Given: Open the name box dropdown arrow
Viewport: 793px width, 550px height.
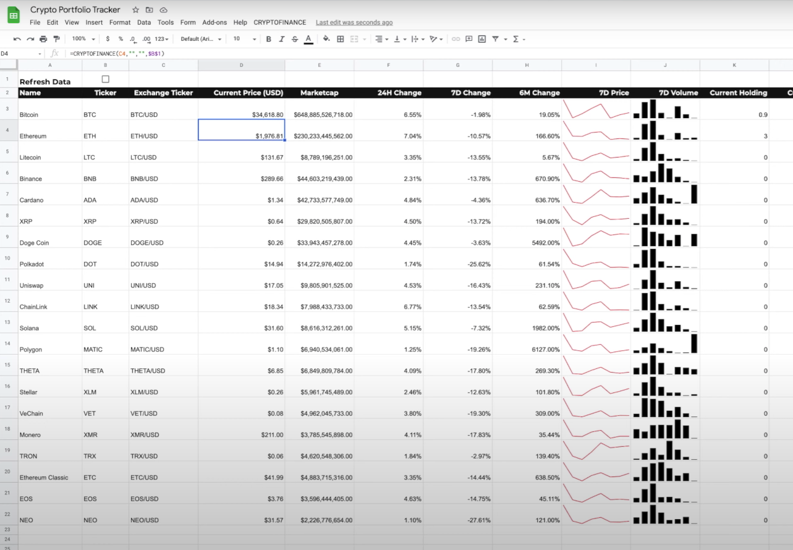Looking at the screenshot, I should [x=40, y=54].
